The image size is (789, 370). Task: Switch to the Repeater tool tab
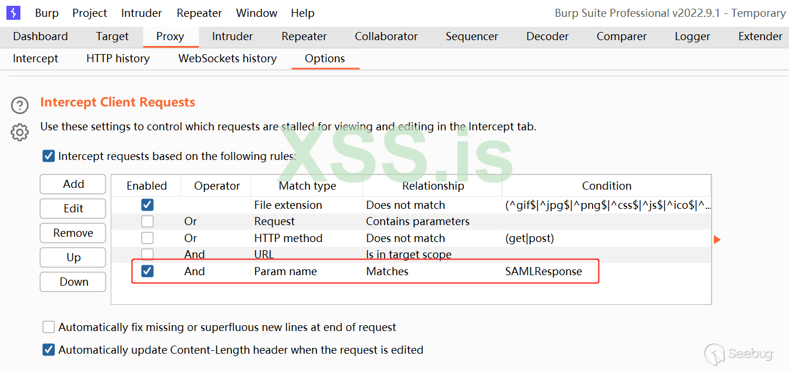[x=304, y=36]
